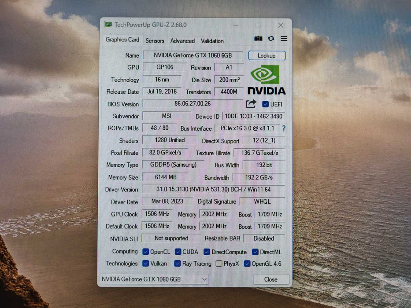Click the Revision field A1
The image size is (411, 308).
coord(229,67)
